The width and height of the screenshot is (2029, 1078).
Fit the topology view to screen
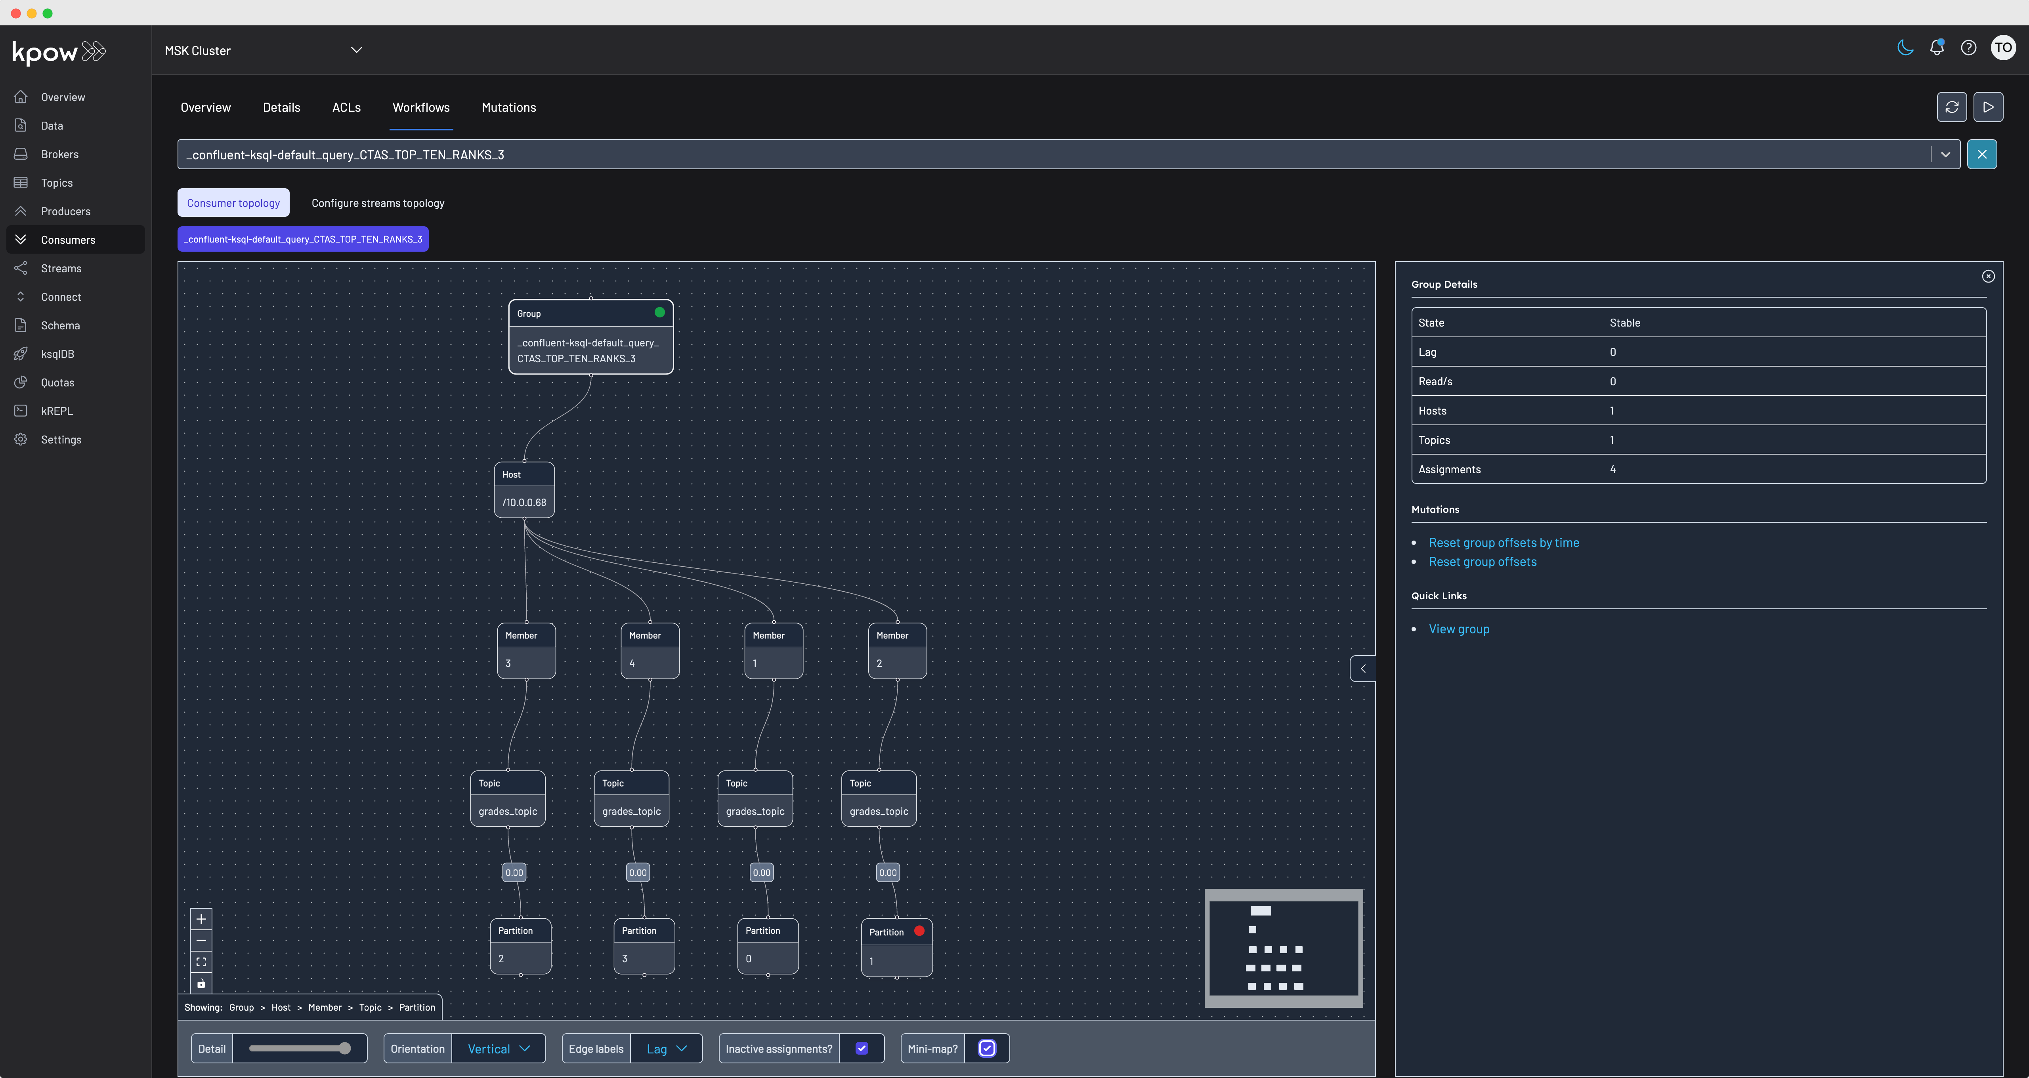tap(202, 961)
